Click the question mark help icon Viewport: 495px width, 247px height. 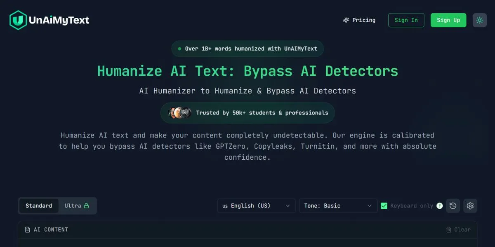[439, 205]
